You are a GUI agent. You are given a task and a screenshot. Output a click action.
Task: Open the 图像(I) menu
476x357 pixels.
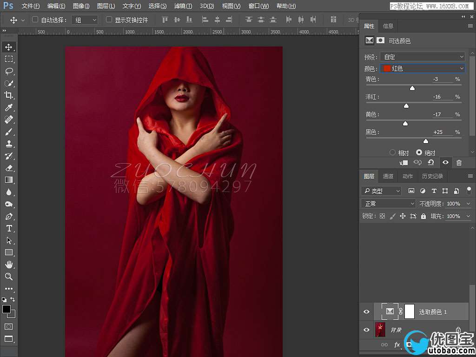click(x=81, y=6)
